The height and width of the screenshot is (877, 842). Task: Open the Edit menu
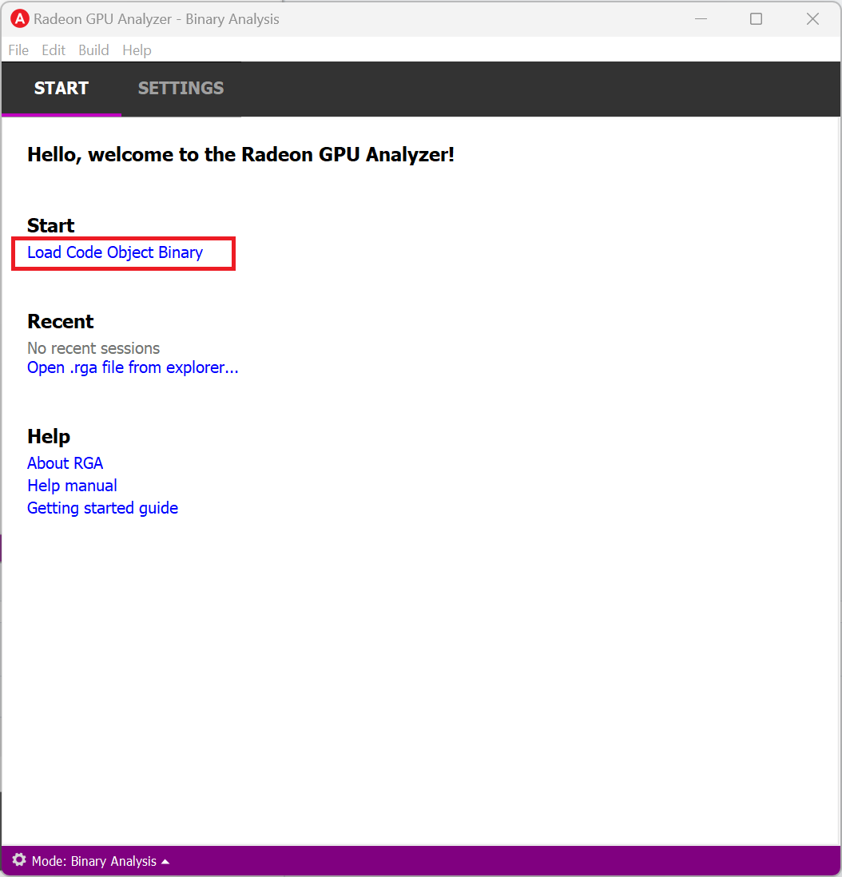click(x=54, y=50)
